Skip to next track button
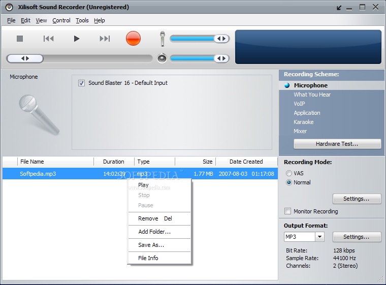Screen dimensions: 386x285 click(x=105, y=39)
